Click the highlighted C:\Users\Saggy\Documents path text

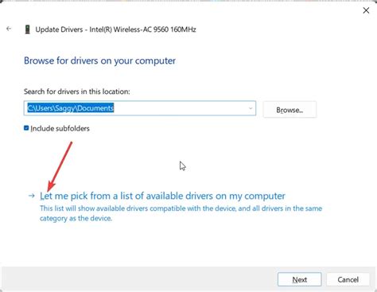(x=71, y=108)
